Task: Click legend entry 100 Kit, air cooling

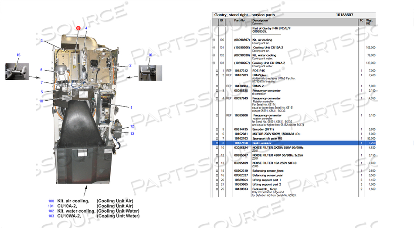Action: 91,201
